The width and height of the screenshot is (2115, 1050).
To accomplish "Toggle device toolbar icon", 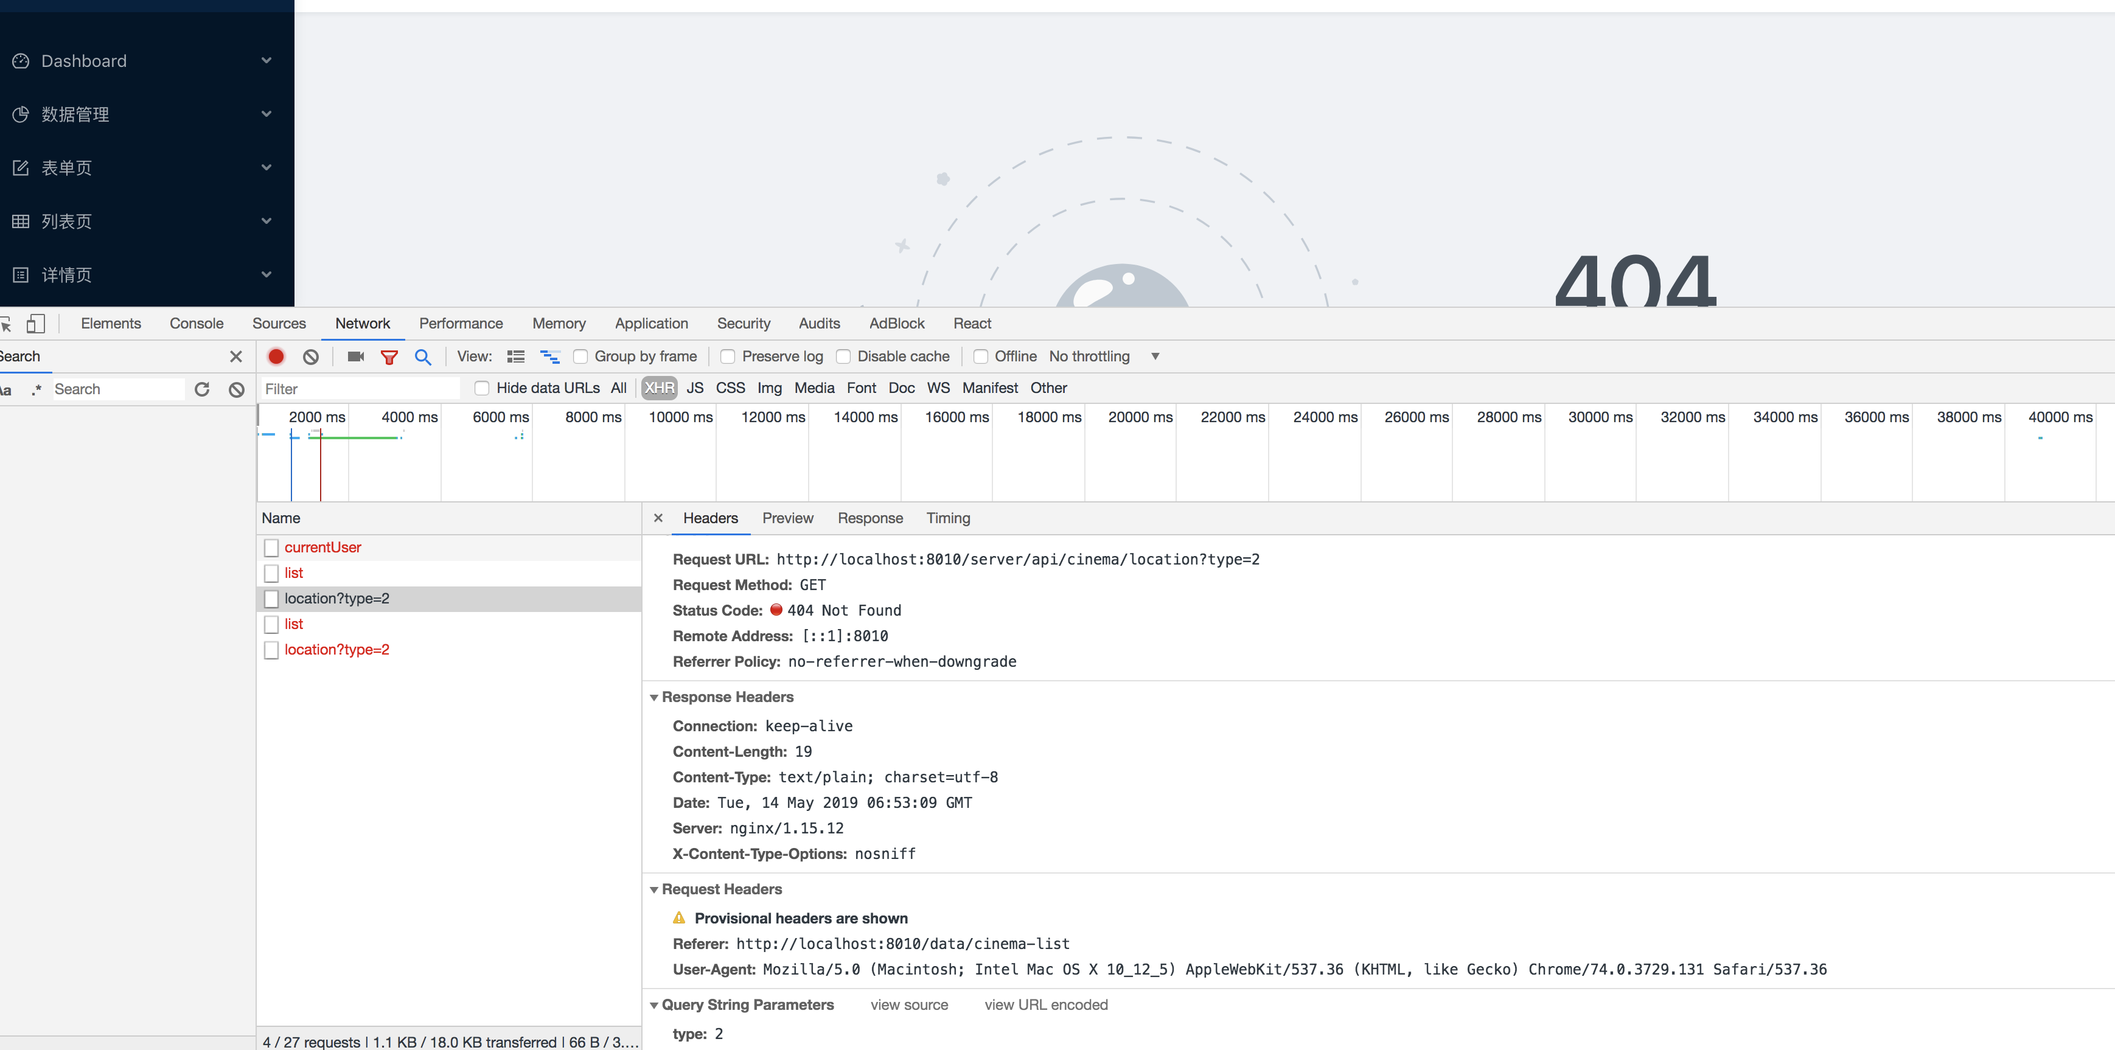I will pos(36,324).
